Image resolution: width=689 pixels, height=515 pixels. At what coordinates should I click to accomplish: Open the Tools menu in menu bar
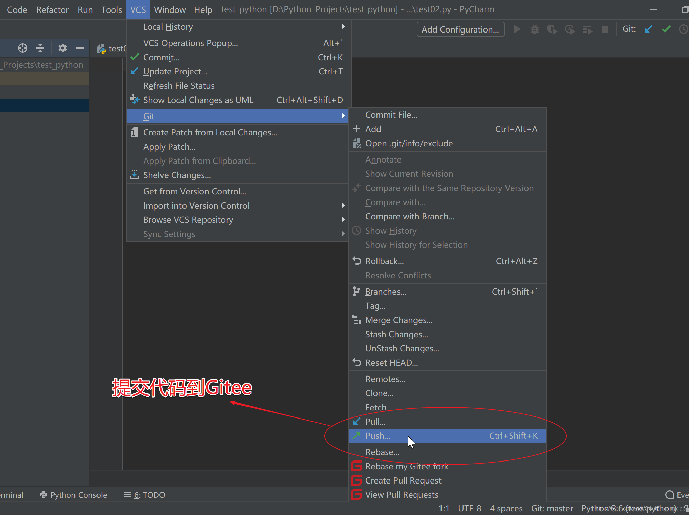(111, 10)
